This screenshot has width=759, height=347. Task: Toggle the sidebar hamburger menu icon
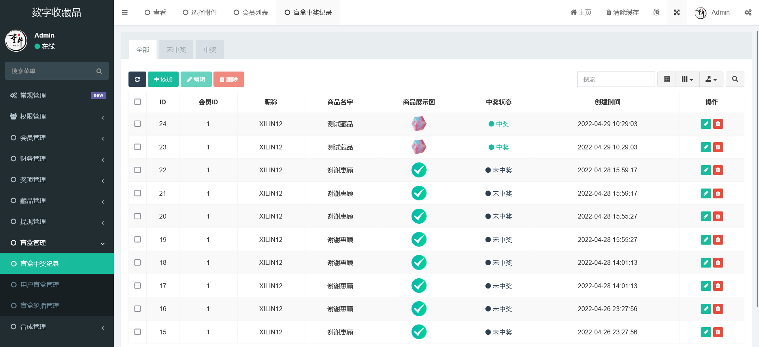(x=125, y=13)
